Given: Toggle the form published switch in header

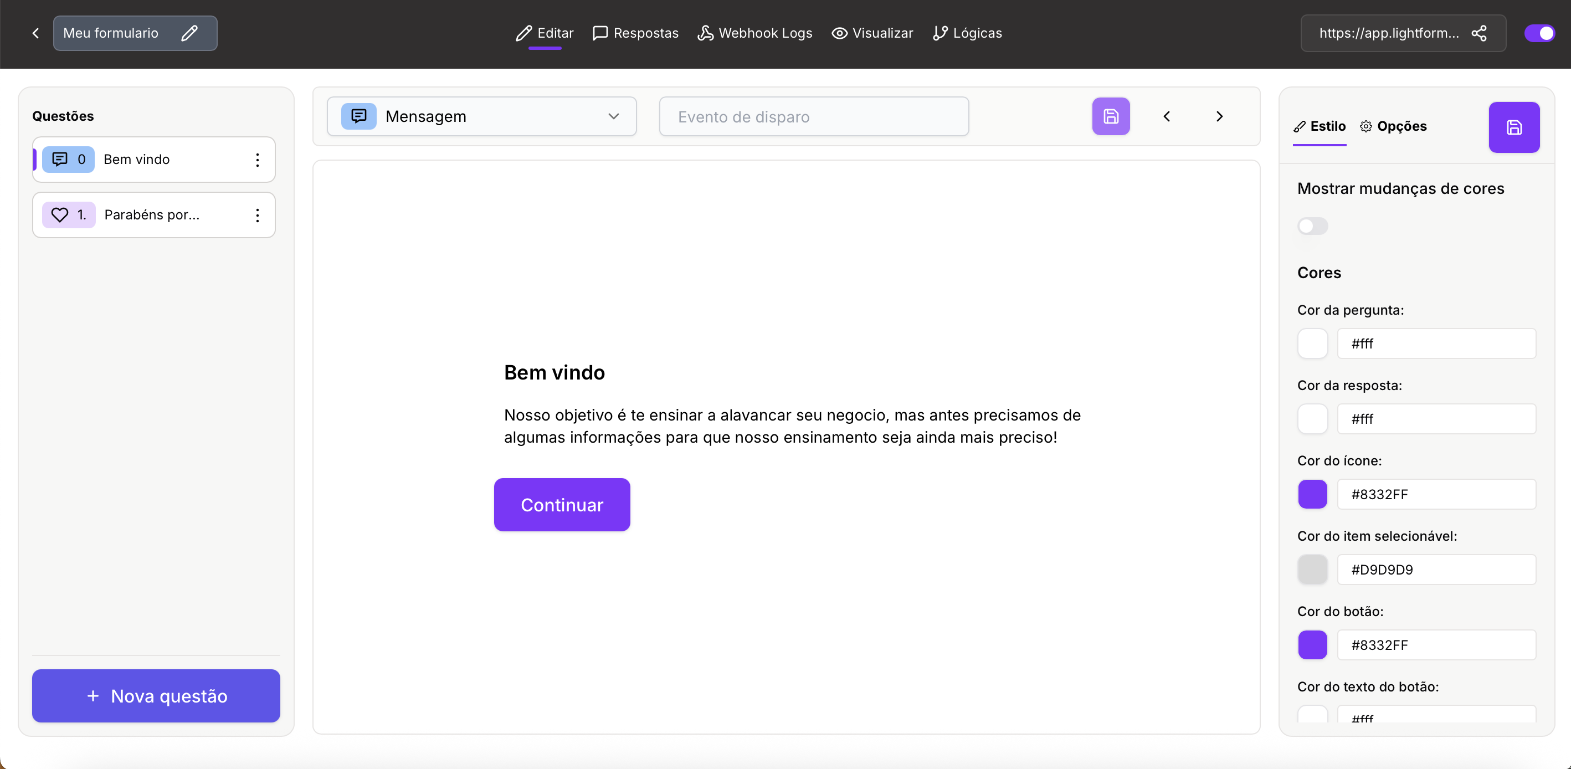Looking at the screenshot, I should pyautogui.click(x=1539, y=33).
